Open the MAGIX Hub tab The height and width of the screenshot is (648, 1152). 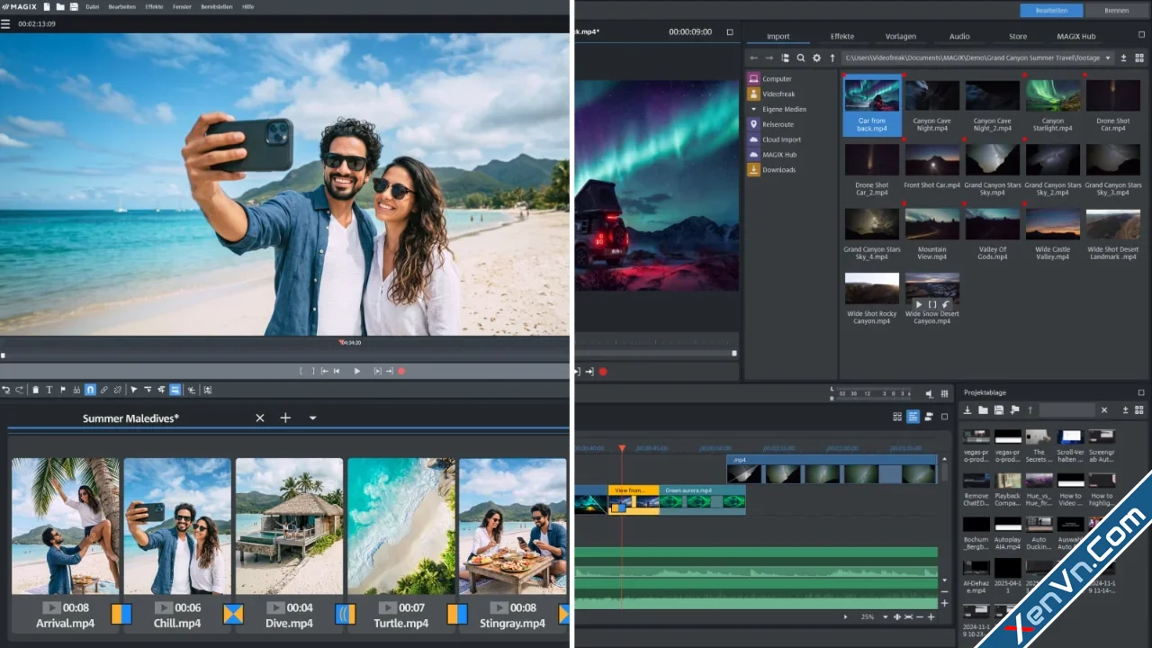coord(1076,36)
